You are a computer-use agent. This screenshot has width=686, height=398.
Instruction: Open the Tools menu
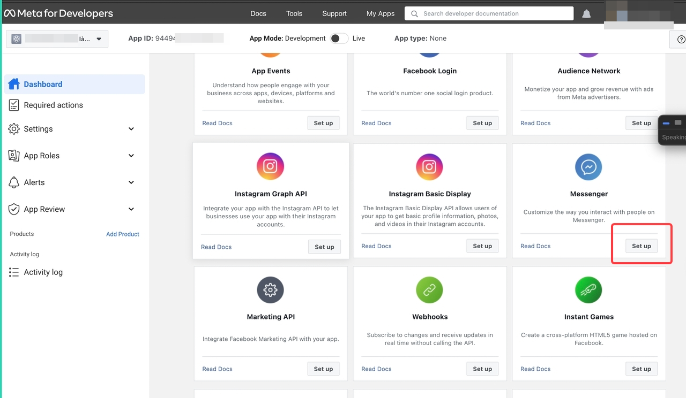point(294,13)
